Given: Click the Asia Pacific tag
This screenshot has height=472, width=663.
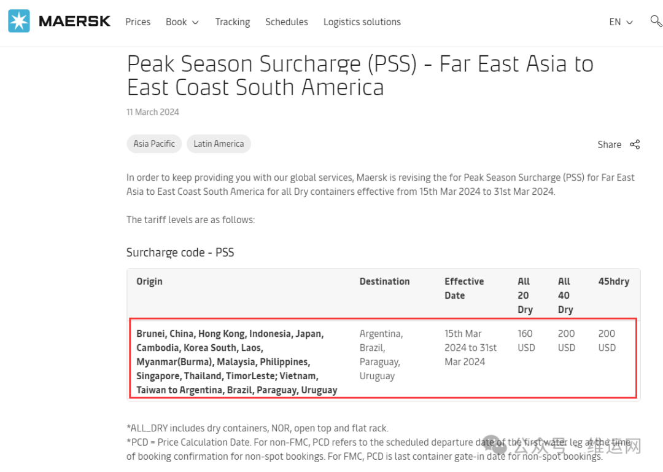Looking at the screenshot, I should click(154, 144).
